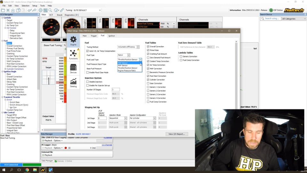Image resolution: width=307 pixels, height=173 pixels.
Task: Click the View I/O Report button
Action: [177, 134]
